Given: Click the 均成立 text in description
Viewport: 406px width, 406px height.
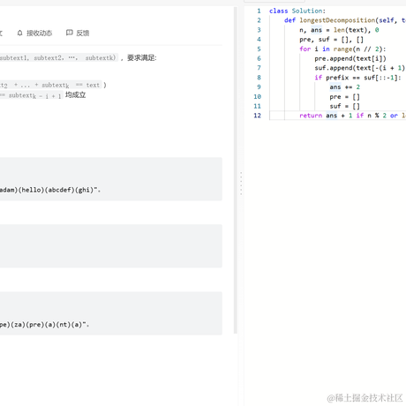Looking at the screenshot, I should click(x=75, y=95).
